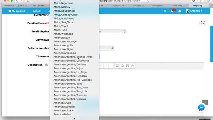This screenshot has height=120, width=213.
Task: Open help for Description field
Action: [x=47, y=65]
